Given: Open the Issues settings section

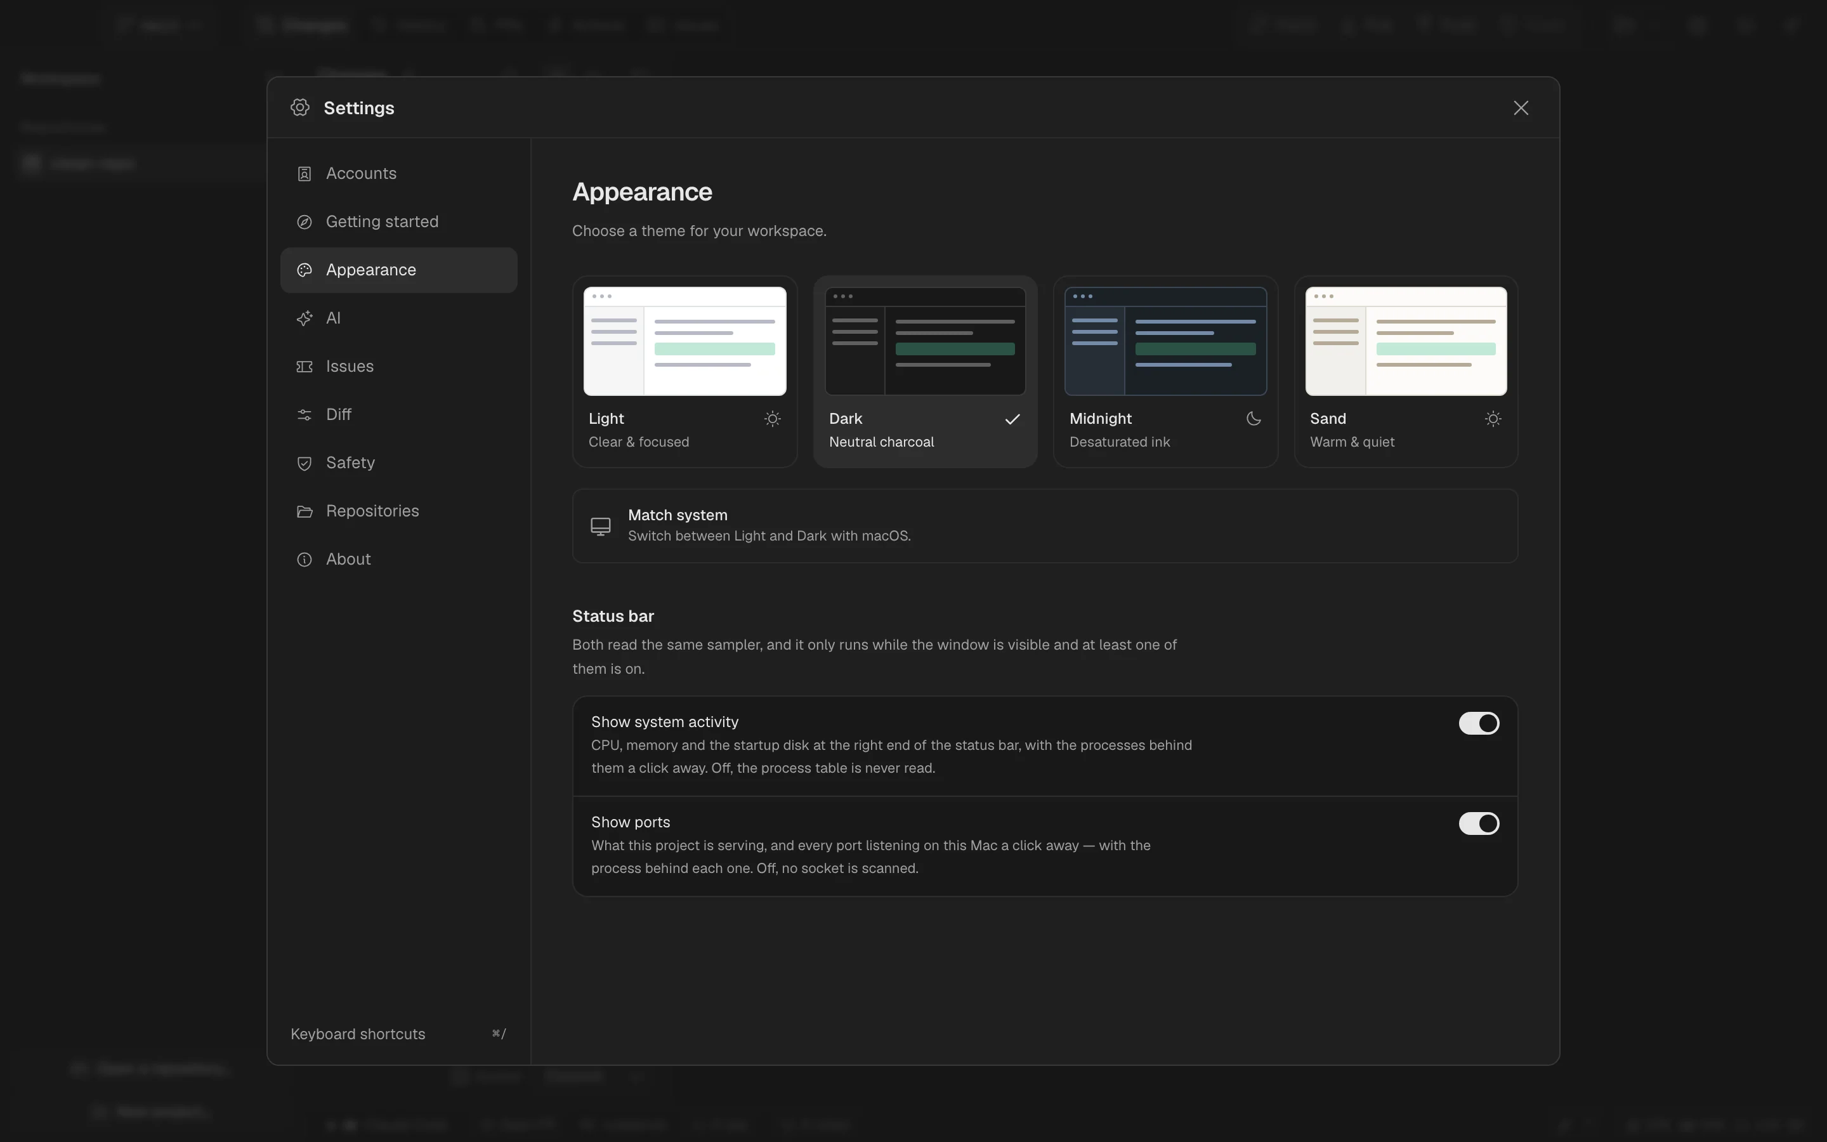Looking at the screenshot, I should pos(398,366).
